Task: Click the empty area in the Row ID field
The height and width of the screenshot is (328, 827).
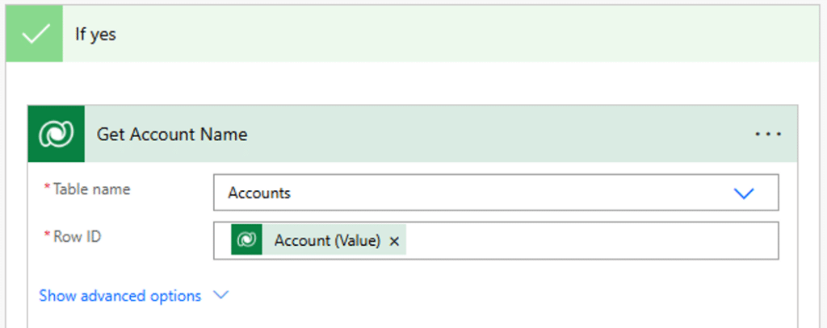Action: [x=590, y=241]
